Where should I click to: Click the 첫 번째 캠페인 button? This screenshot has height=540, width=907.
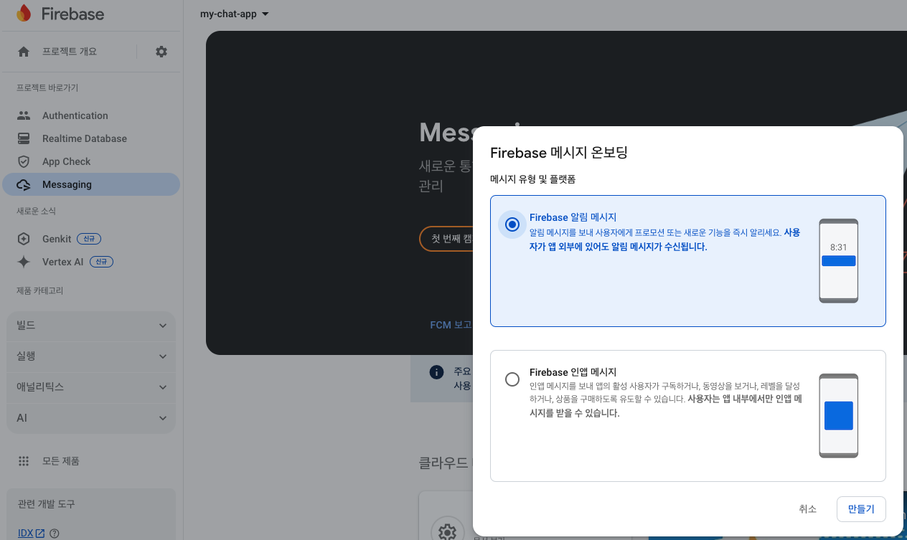tap(446, 239)
